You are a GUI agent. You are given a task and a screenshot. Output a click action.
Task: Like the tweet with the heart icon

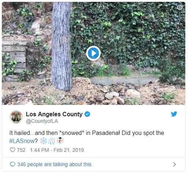[x=12, y=150]
